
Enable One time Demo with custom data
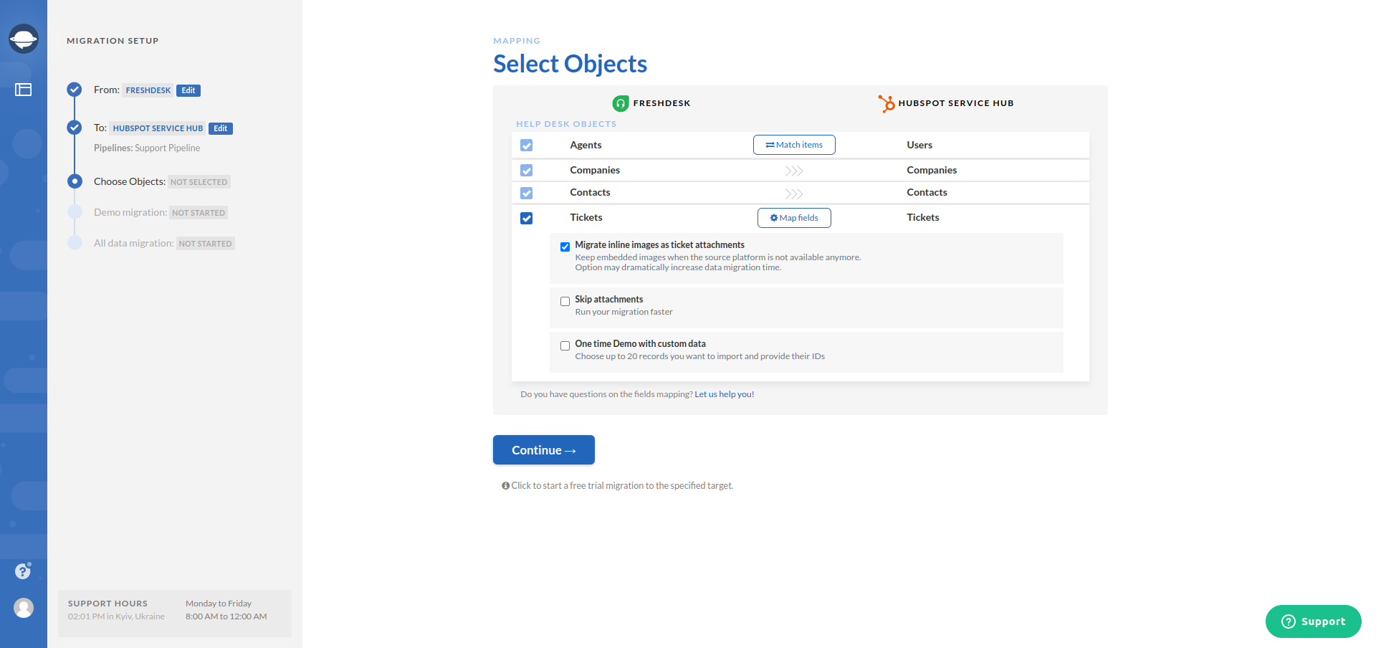(565, 346)
